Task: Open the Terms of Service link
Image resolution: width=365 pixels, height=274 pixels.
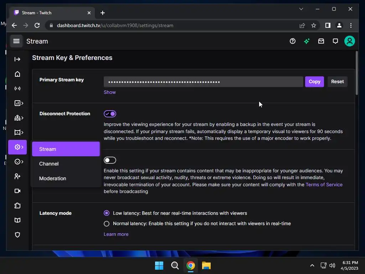Action: (x=324, y=184)
